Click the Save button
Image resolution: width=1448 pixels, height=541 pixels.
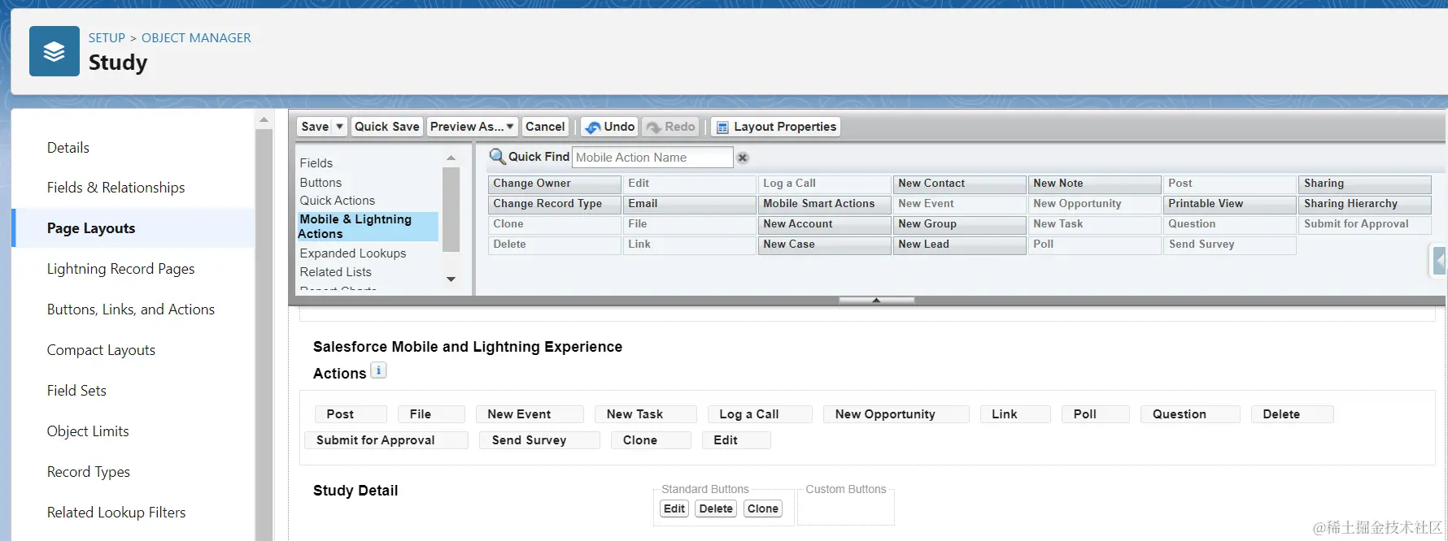tap(315, 127)
